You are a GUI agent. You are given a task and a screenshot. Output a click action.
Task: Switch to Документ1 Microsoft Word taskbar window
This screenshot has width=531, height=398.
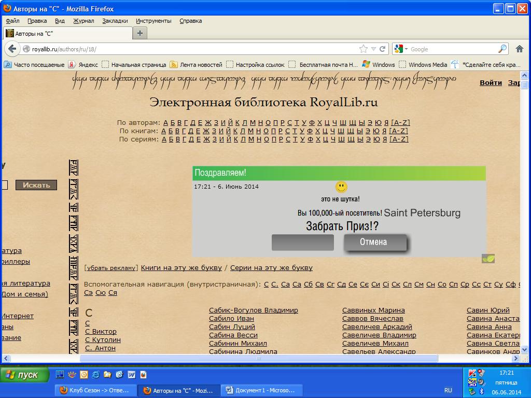pos(261,390)
